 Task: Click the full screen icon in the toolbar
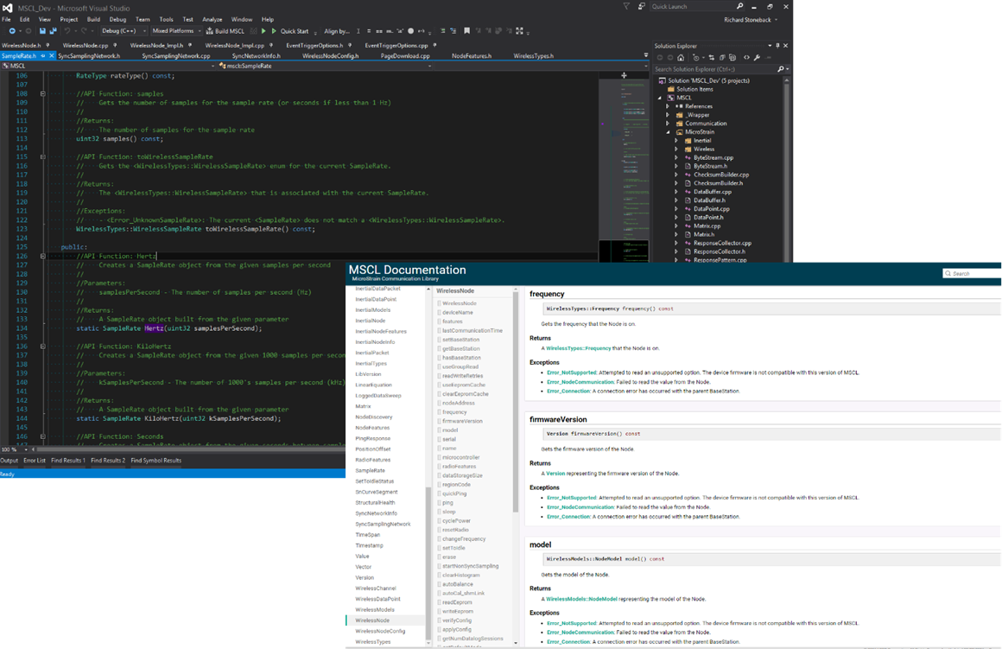coord(519,31)
